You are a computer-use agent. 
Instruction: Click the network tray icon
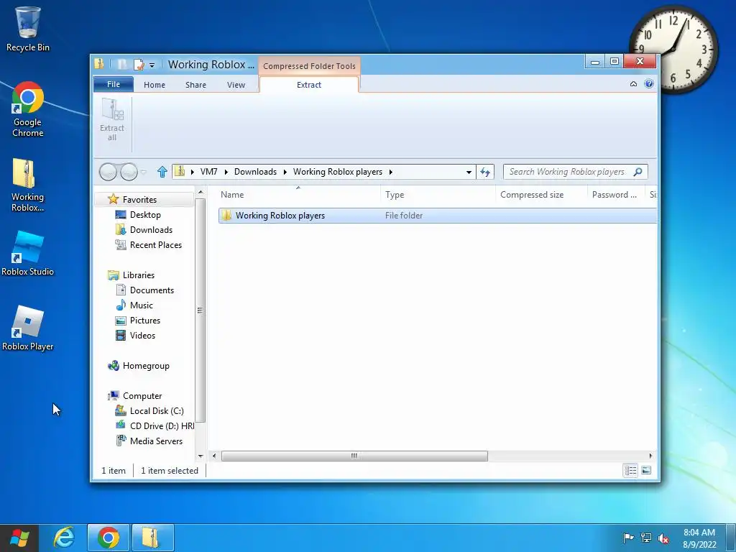[x=646, y=538]
